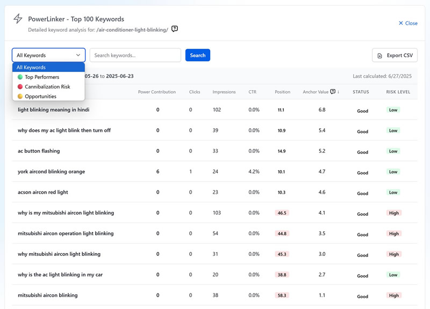Click the Good status for 'york aircond blinking orange'
Image resolution: width=430 pixels, height=309 pixels.
[x=362, y=173]
